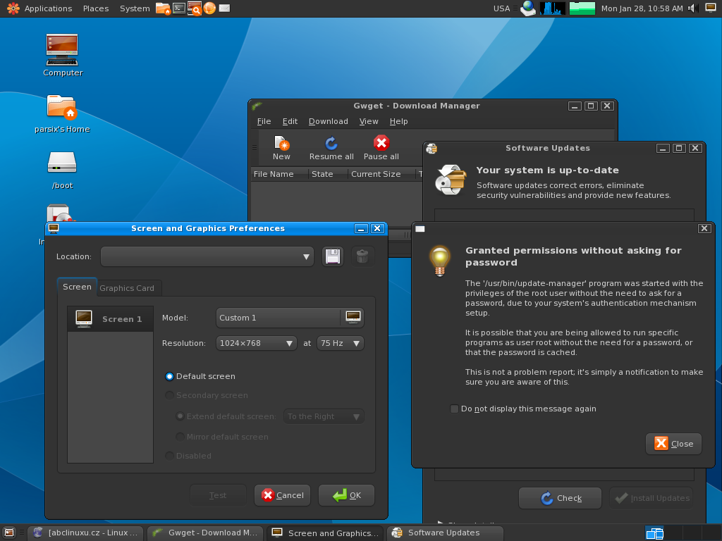Screen dimensions: 722x541
Task: Click OK in Screen and Graphics Preferences
Action: coord(346,495)
